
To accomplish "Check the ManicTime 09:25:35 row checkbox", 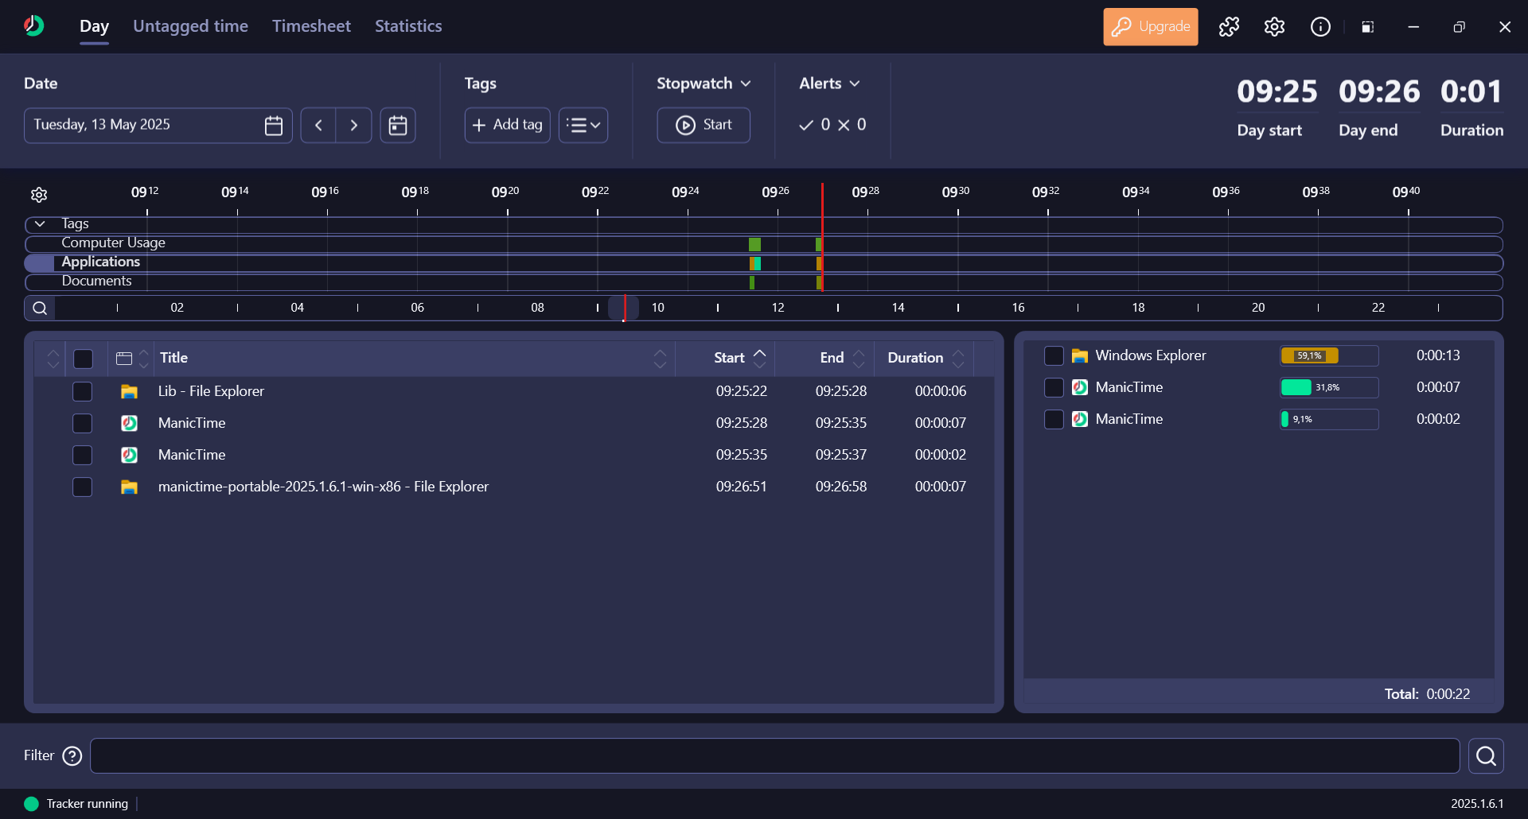I will pos(82,455).
